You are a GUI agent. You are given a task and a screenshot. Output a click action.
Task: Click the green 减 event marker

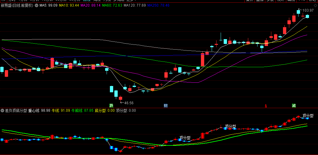294,105
